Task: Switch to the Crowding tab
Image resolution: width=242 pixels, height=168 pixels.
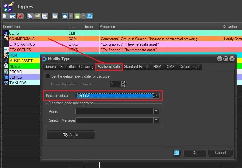Action: (x=86, y=67)
